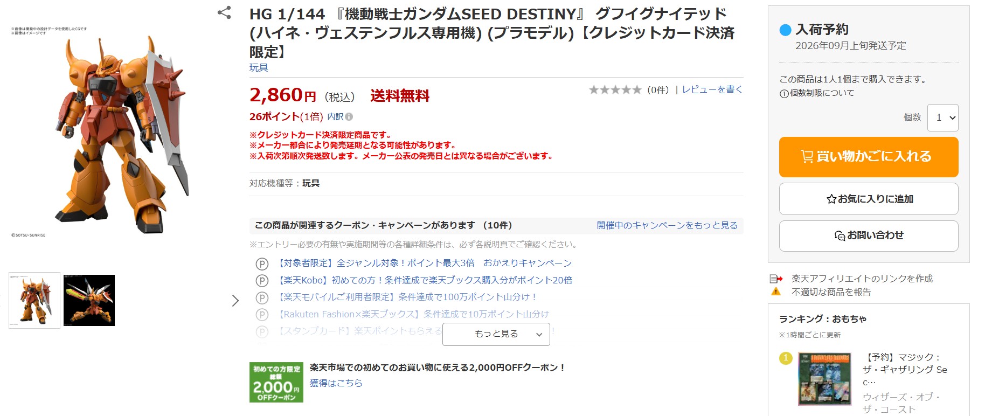This screenshot has width=985, height=416.
Task: Open Rakuten Fashion×楽天ブックス campaign link
Action: [413, 314]
